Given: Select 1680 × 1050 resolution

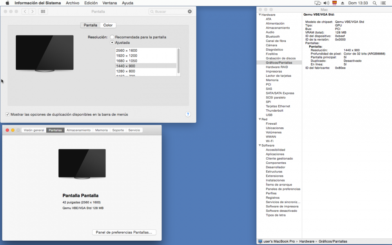Looking at the screenshot, I should point(146,61).
